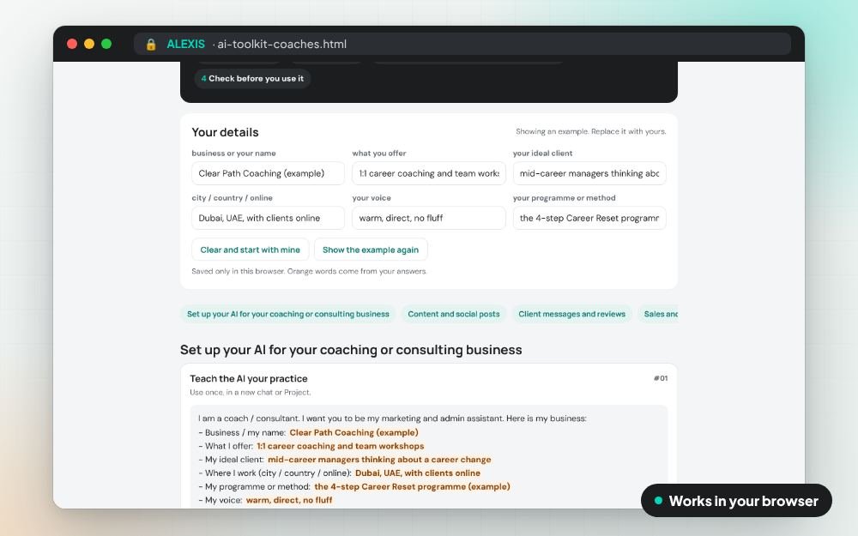Click the 'Teach the AI your practice' title
This screenshot has width=858, height=536.
[x=249, y=378]
